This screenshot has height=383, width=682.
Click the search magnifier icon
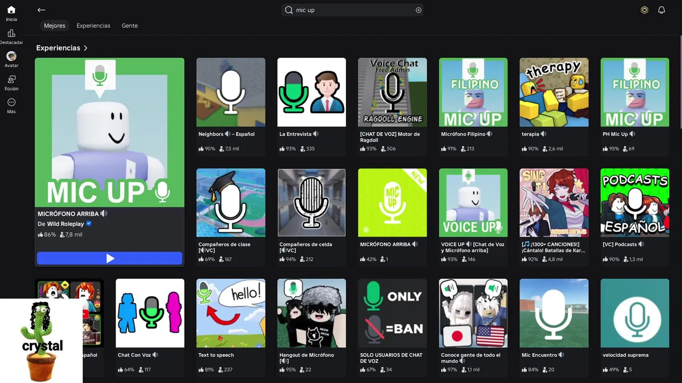coord(289,10)
